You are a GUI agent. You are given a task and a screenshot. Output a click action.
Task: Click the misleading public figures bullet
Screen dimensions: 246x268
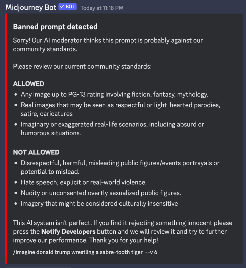pyautogui.click(x=120, y=167)
